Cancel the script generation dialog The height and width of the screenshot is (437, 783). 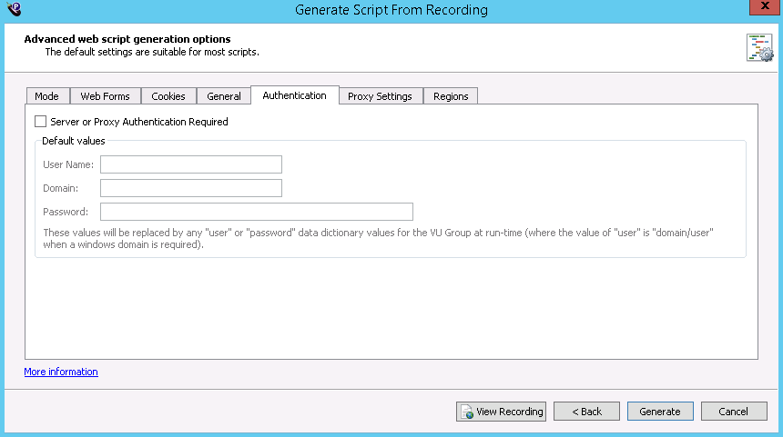733,412
